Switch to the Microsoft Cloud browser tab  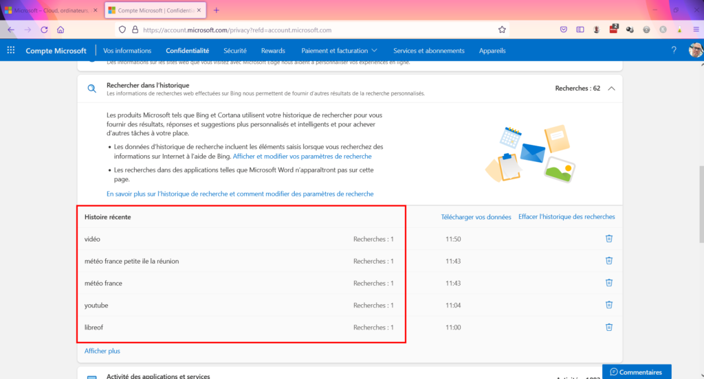[51, 10]
